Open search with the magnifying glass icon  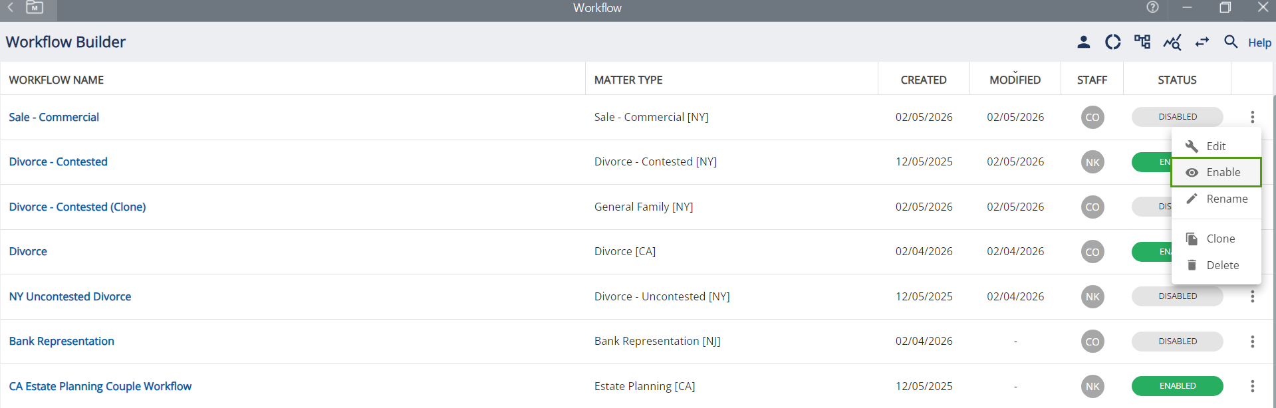1231,42
